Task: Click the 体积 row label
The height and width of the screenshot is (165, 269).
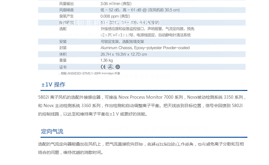Action: coord(63,54)
